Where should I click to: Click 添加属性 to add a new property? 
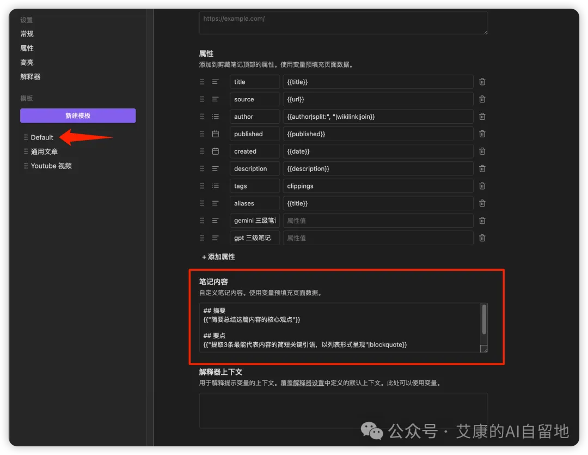(218, 256)
